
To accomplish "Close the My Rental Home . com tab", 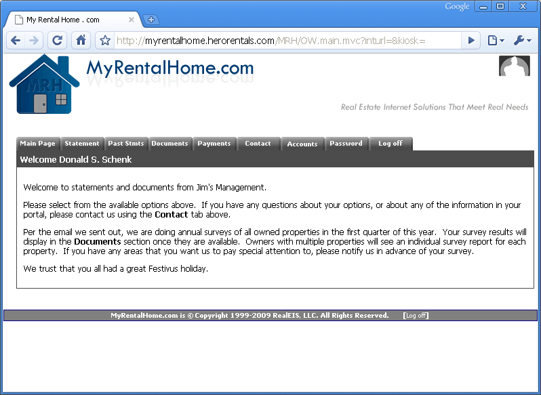I will (131, 20).
